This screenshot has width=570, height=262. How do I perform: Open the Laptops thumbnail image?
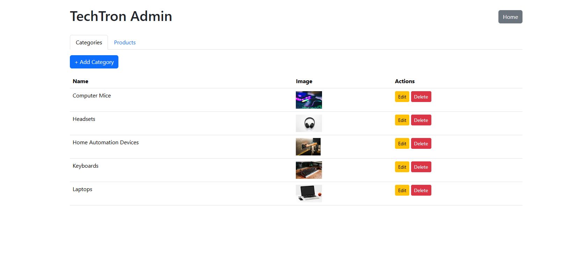pyautogui.click(x=309, y=194)
